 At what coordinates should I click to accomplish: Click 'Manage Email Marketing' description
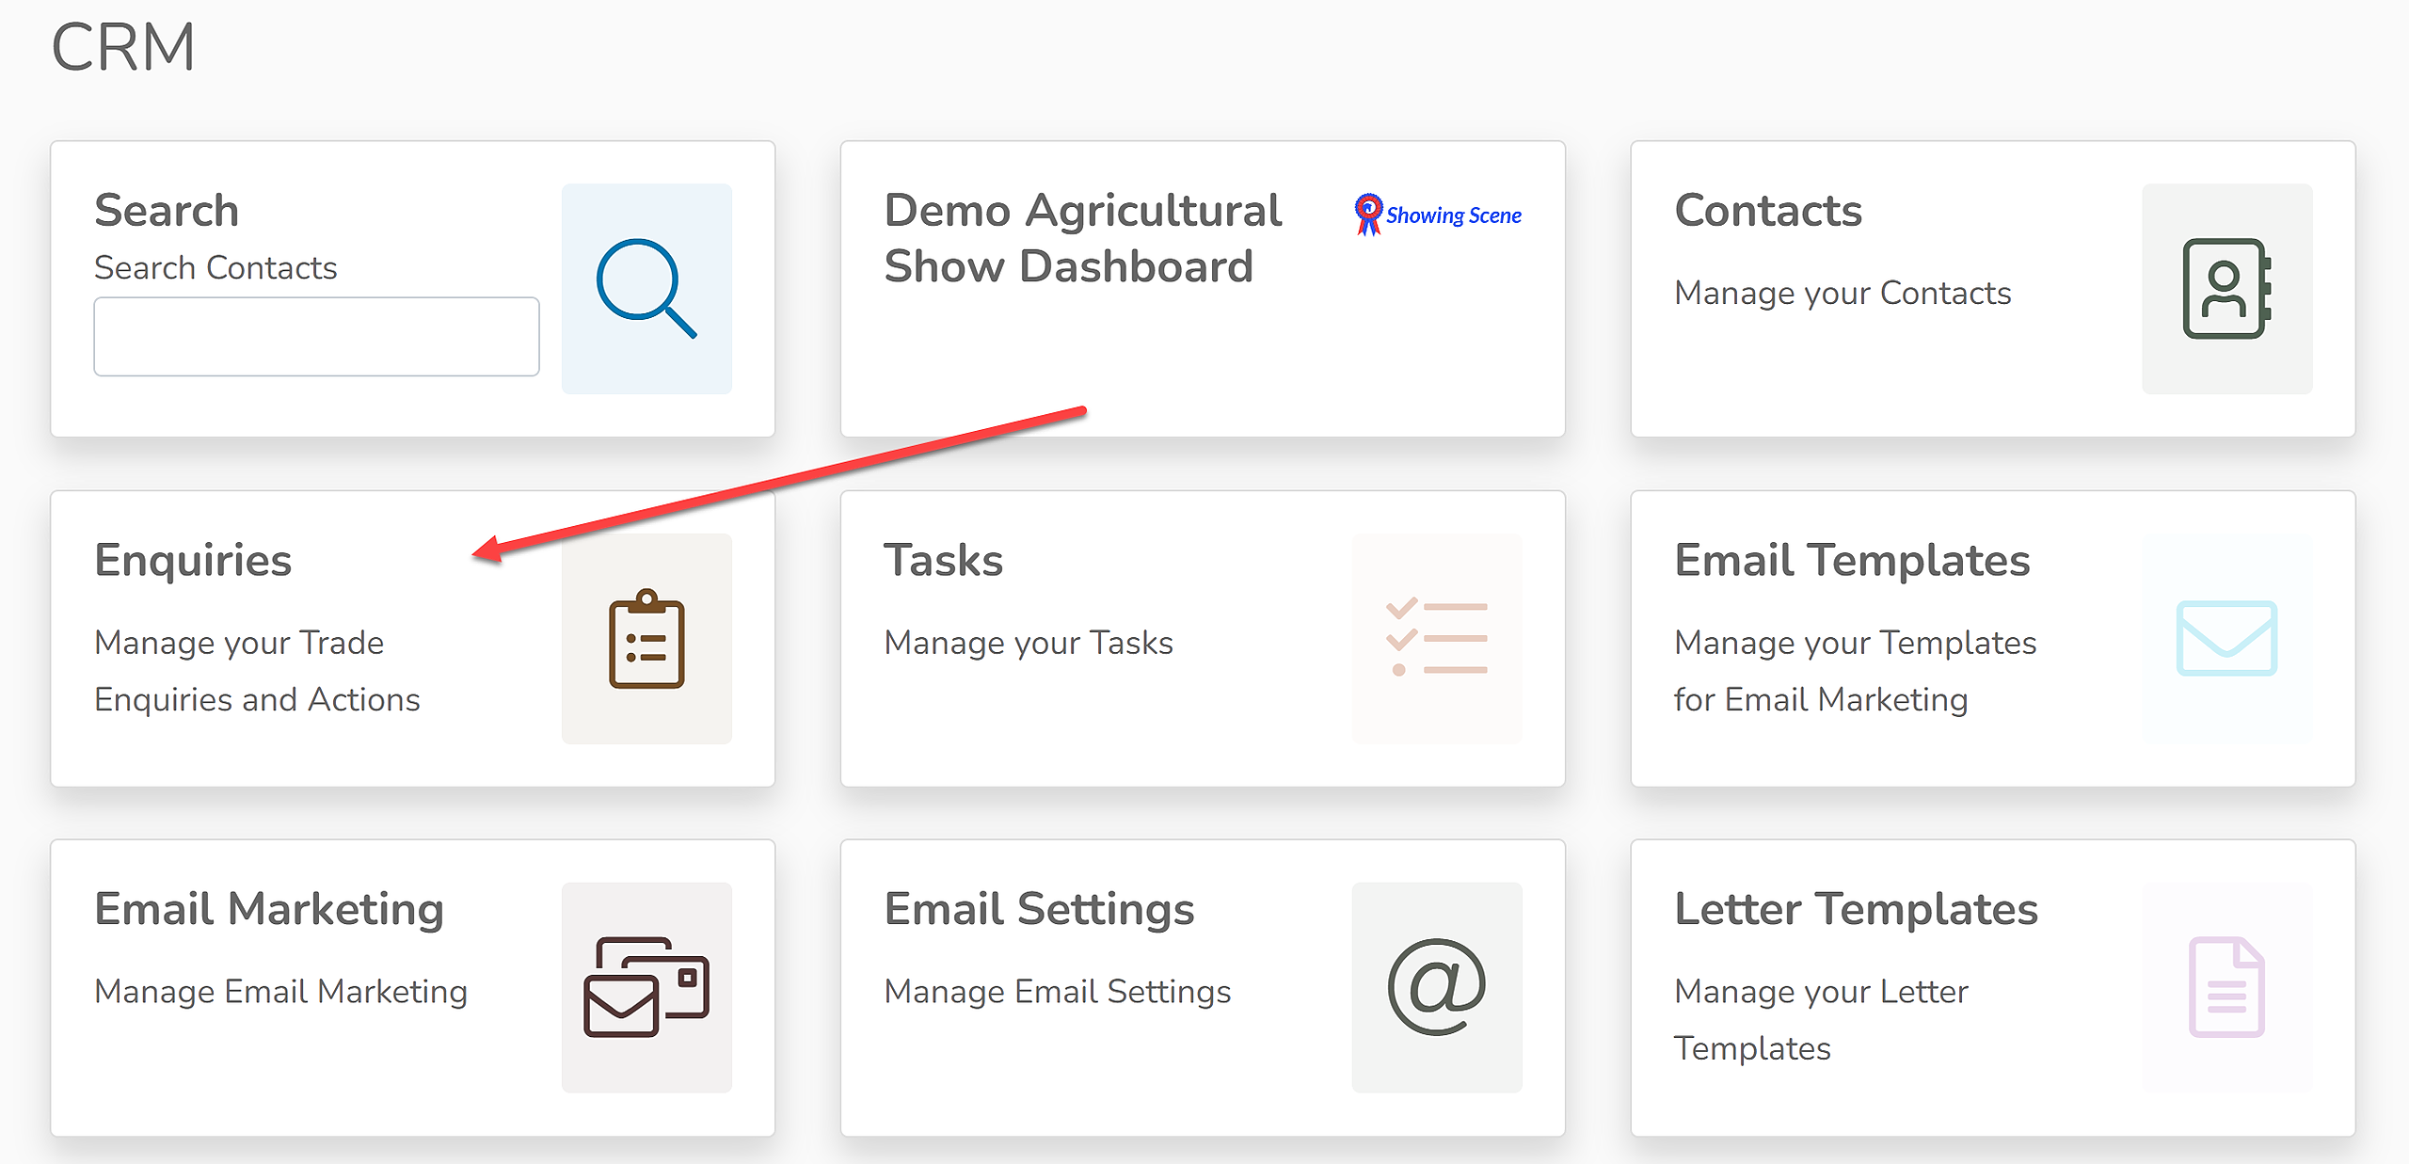(280, 992)
